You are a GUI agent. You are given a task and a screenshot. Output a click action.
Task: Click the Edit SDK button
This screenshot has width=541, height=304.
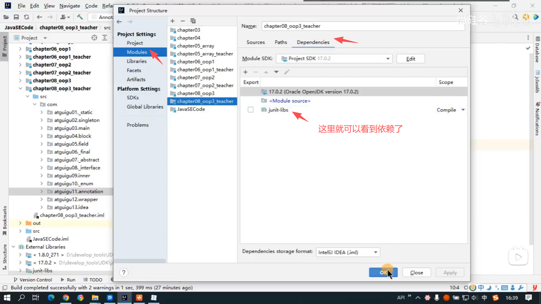pos(411,59)
